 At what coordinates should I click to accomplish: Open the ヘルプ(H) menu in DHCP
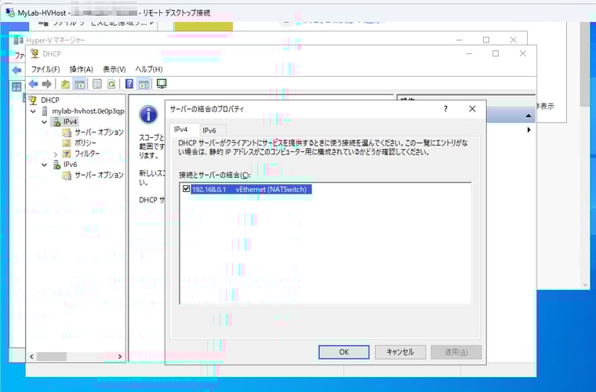[x=149, y=70]
